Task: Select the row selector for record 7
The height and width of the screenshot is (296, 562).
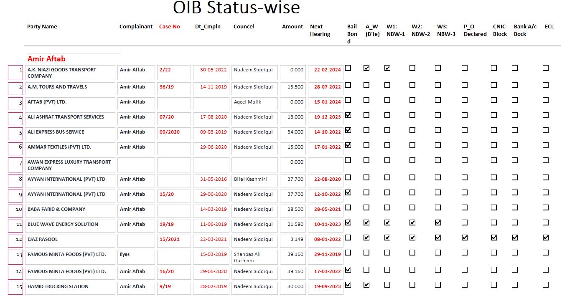Action: [x=15, y=164]
